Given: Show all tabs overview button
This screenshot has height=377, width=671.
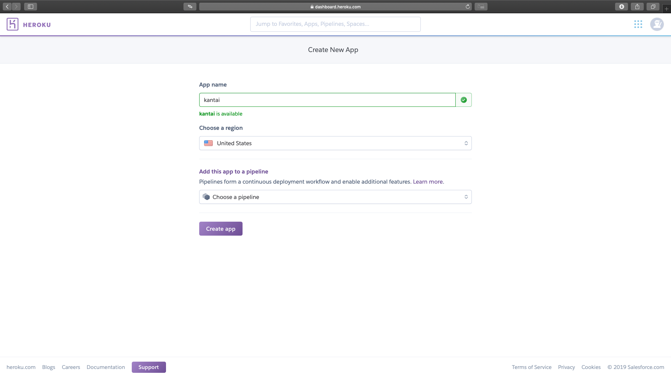Looking at the screenshot, I should click(653, 7).
